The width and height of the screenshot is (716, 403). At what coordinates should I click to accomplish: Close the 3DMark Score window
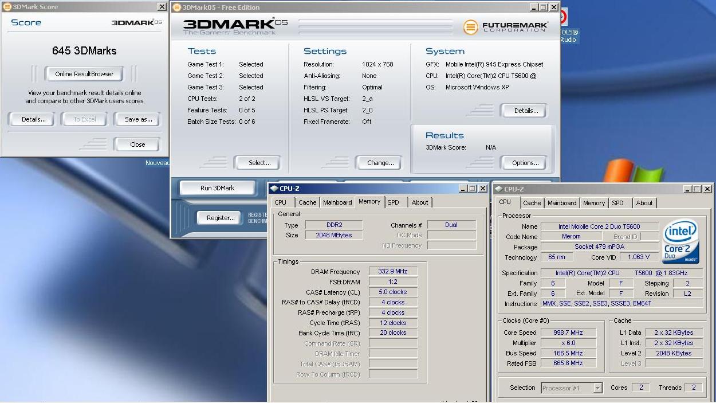(162, 7)
